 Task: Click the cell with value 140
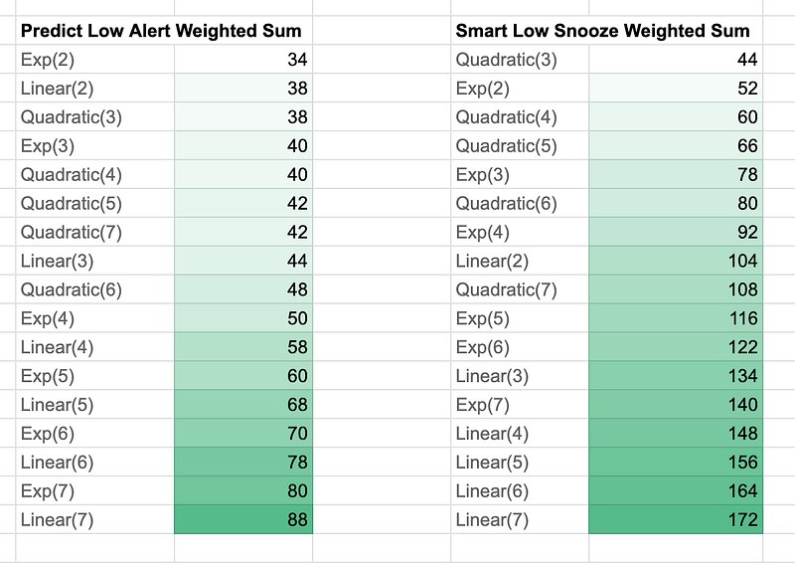coord(676,405)
